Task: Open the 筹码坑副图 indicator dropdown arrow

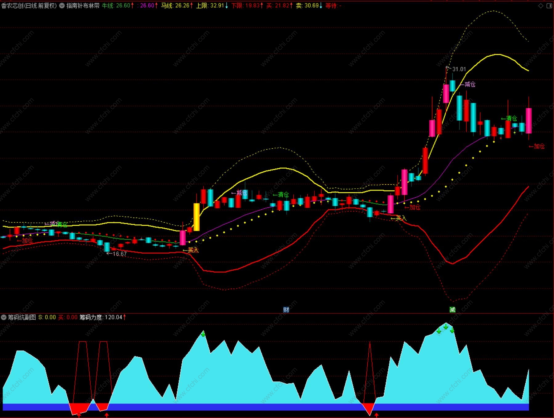Action: click(x=4, y=317)
